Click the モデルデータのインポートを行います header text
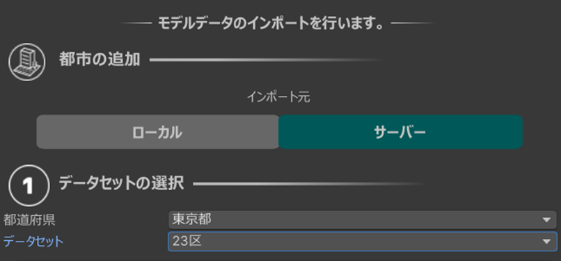This screenshot has height=261, width=561. pos(271,24)
